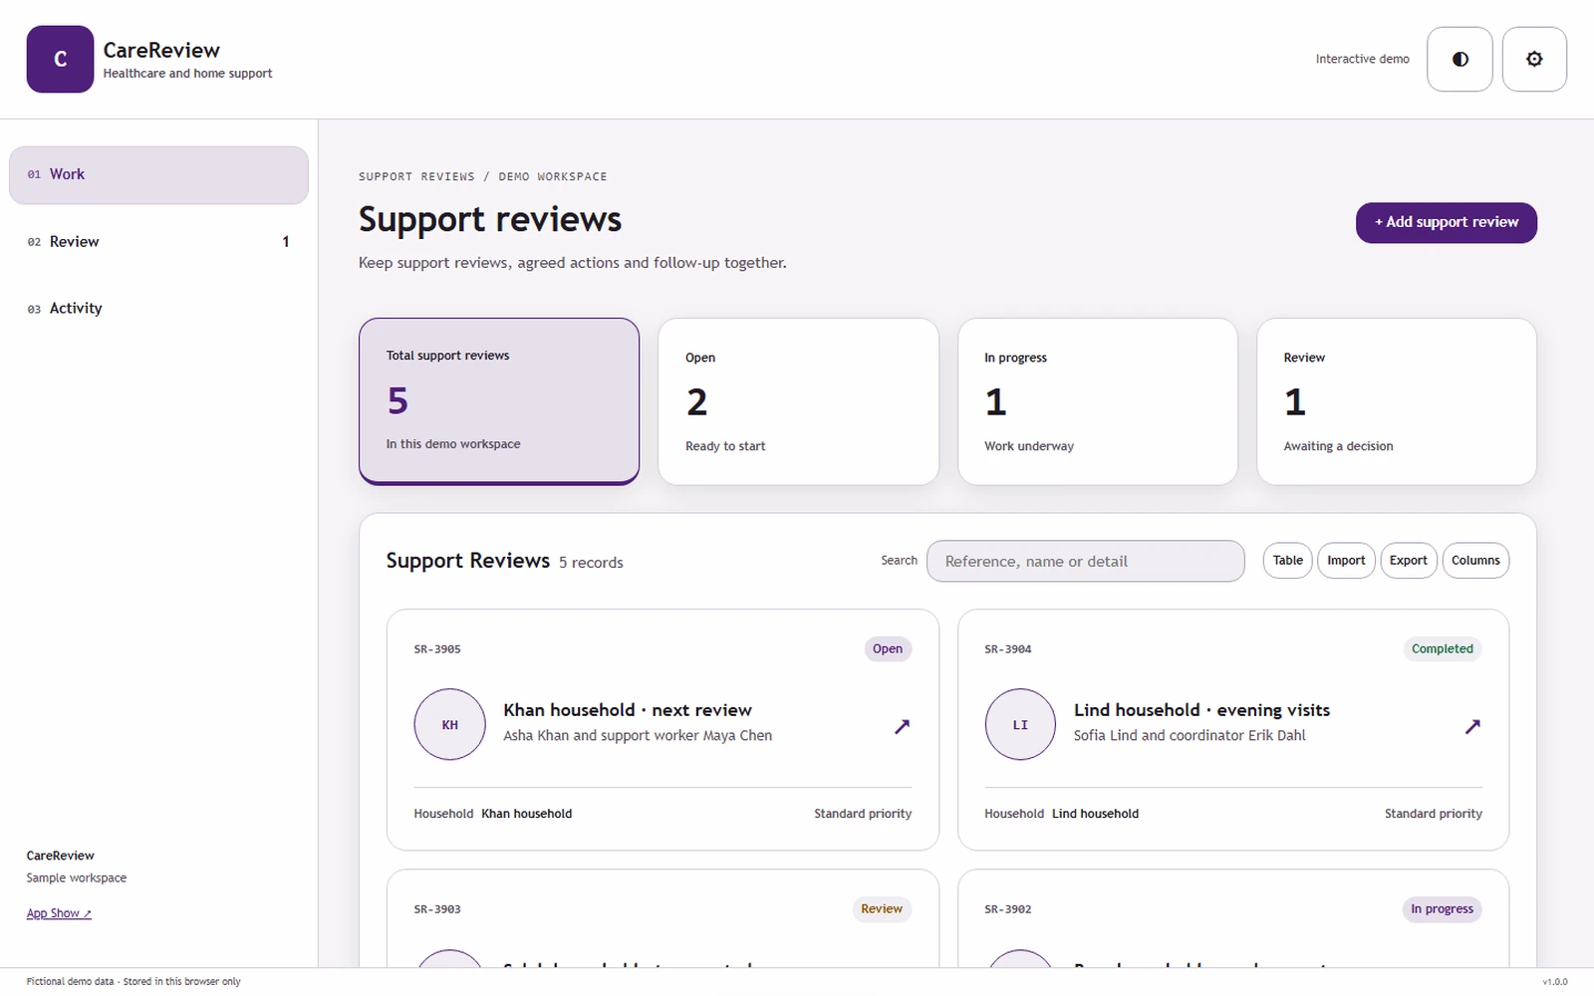
Task: Click 'Standard priority' on the Lind household card
Action: 1434,814
